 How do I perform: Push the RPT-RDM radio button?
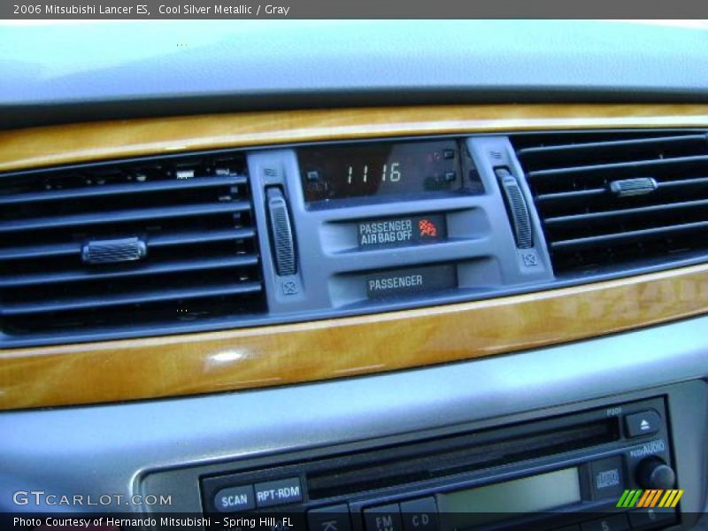pyautogui.click(x=278, y=493)
